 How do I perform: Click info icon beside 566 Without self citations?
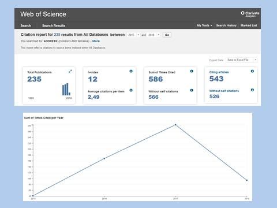(192, 90)
